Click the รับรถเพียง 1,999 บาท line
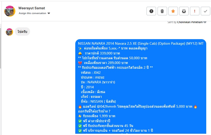211x135 pixels. click(x=97, y=116)
